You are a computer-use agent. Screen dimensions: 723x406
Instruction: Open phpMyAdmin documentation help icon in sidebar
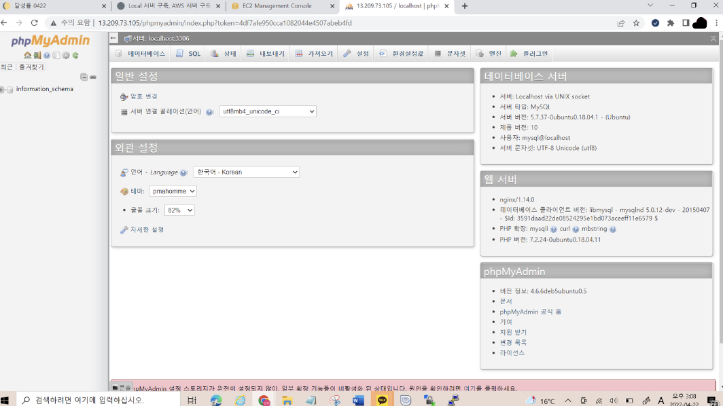pos(47,55)
